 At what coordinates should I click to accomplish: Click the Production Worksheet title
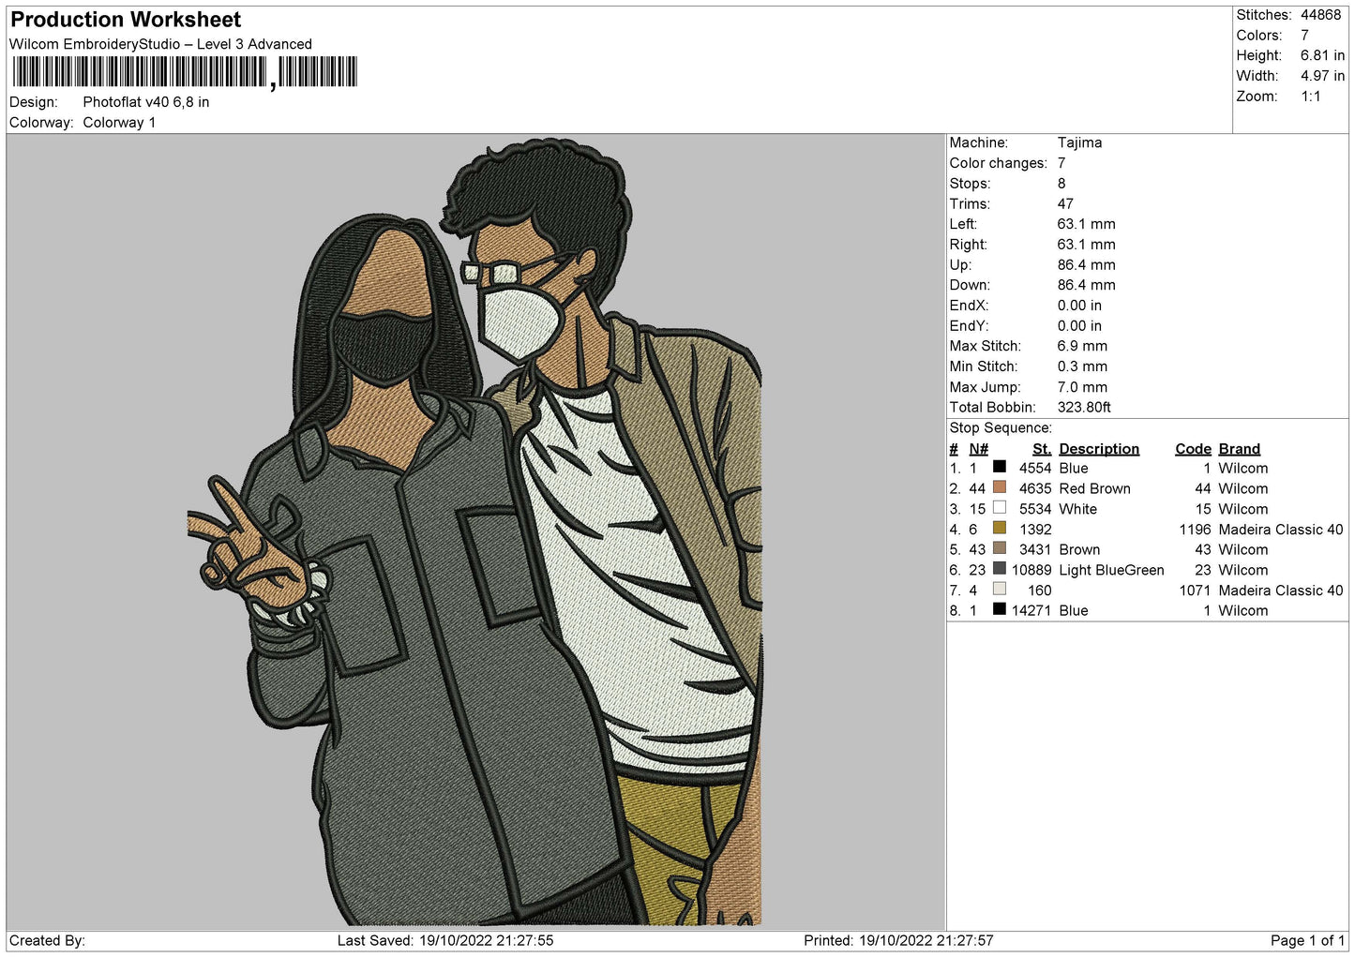coord(126,20)
